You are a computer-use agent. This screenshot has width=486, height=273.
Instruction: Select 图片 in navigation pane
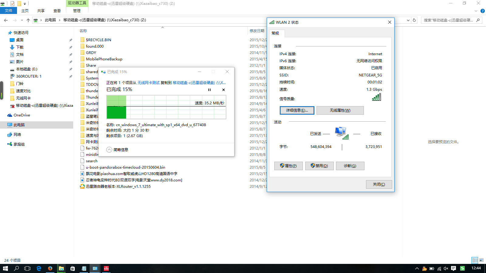point(20,62)
